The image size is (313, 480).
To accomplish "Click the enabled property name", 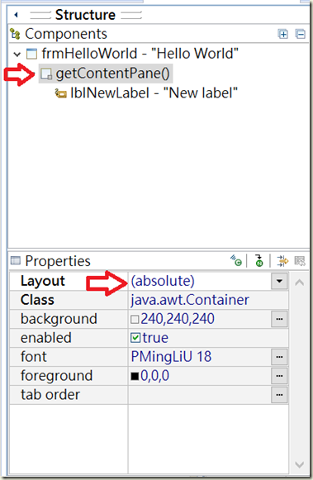I will [x=46, y=338].
